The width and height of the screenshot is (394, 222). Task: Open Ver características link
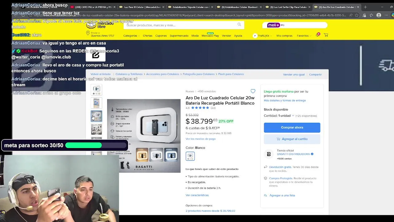[x=197, y=195]
